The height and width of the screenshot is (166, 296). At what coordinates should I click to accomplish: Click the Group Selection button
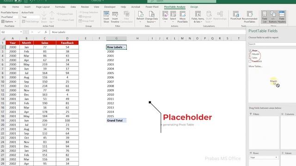[x=88, y=12]
